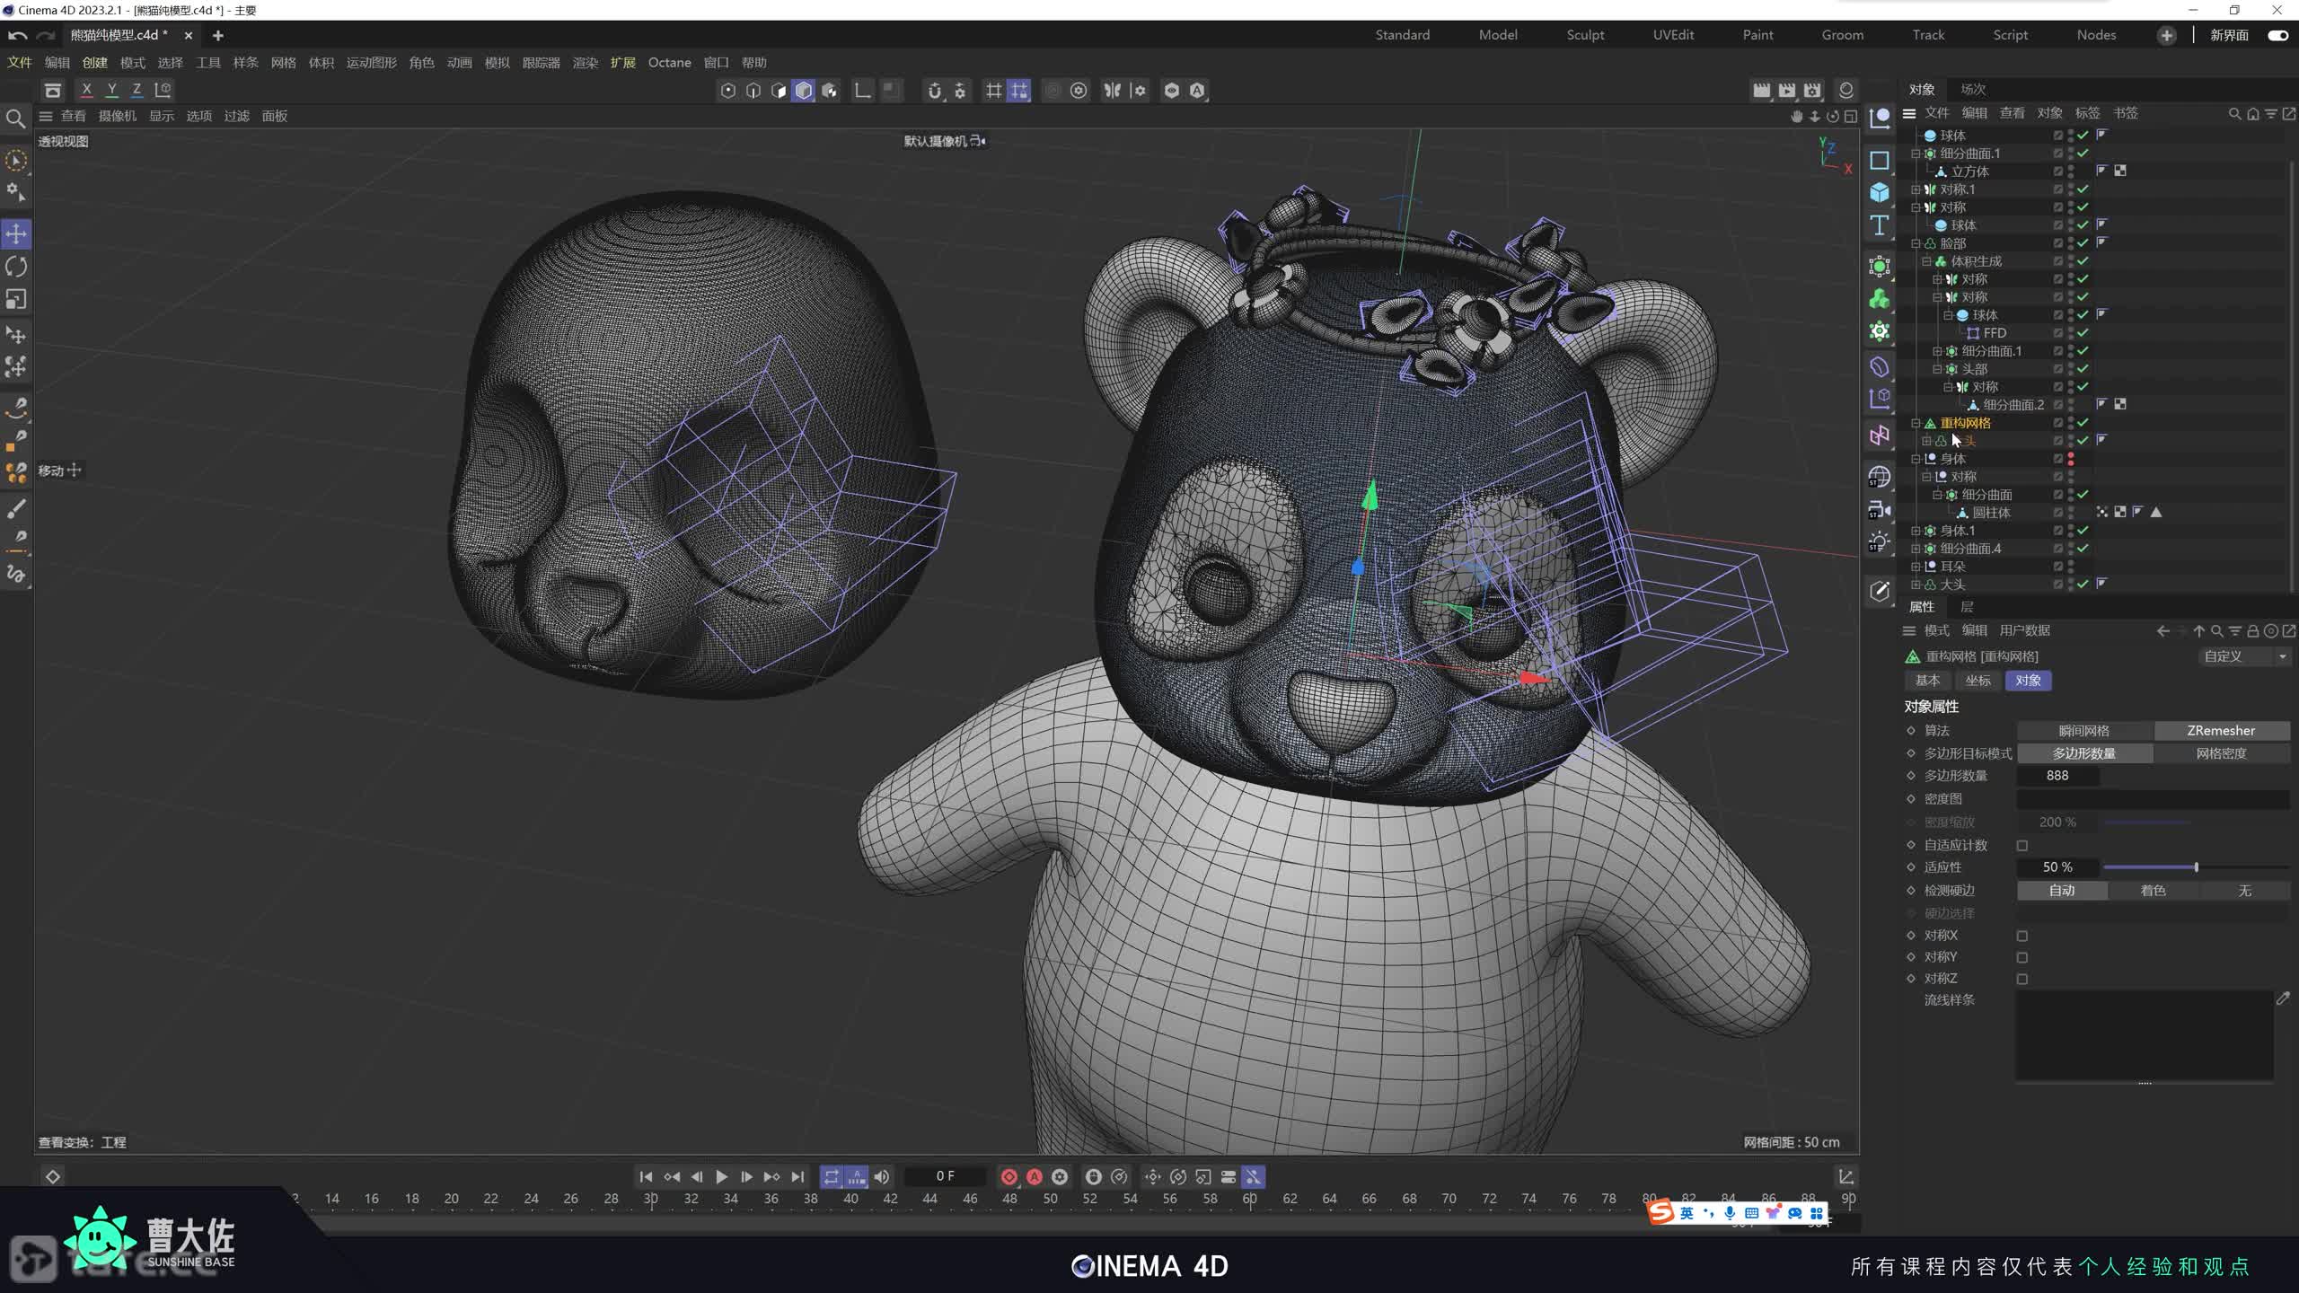Image resolution: width=2299 pixels, height=1293 pixels.
Task: Toggle the 新界面 switch
Action: 2277,35
